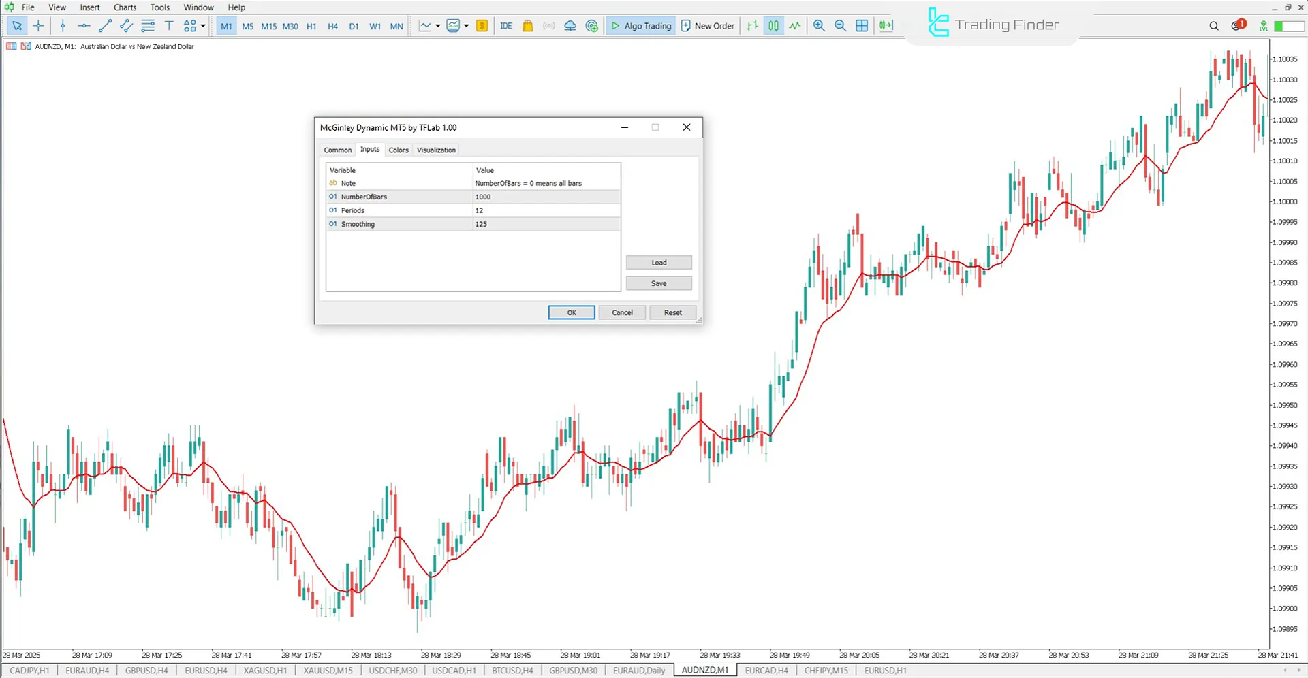
Task: Activate the Text drawing tool
Action: tap(169, 25)
